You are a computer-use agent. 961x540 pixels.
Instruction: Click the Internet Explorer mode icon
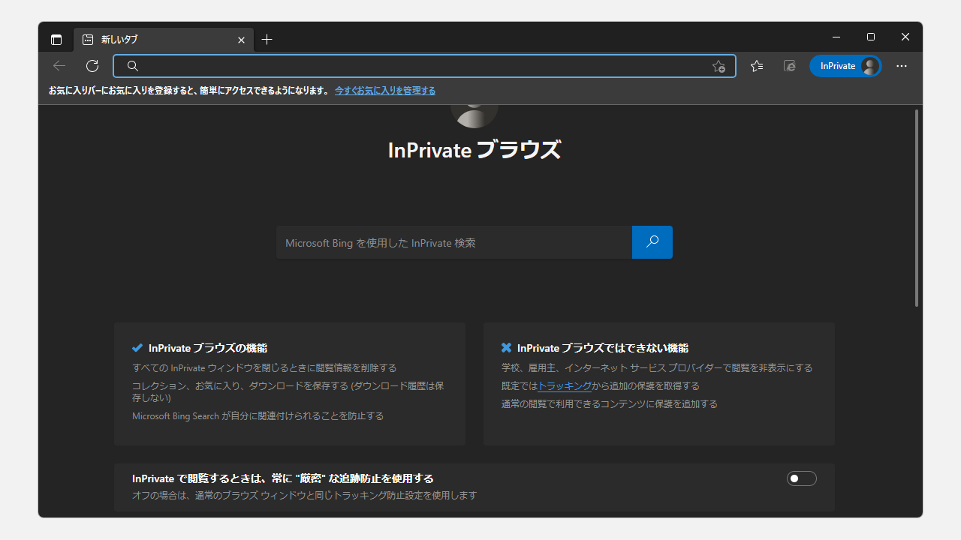click(789, 66)
